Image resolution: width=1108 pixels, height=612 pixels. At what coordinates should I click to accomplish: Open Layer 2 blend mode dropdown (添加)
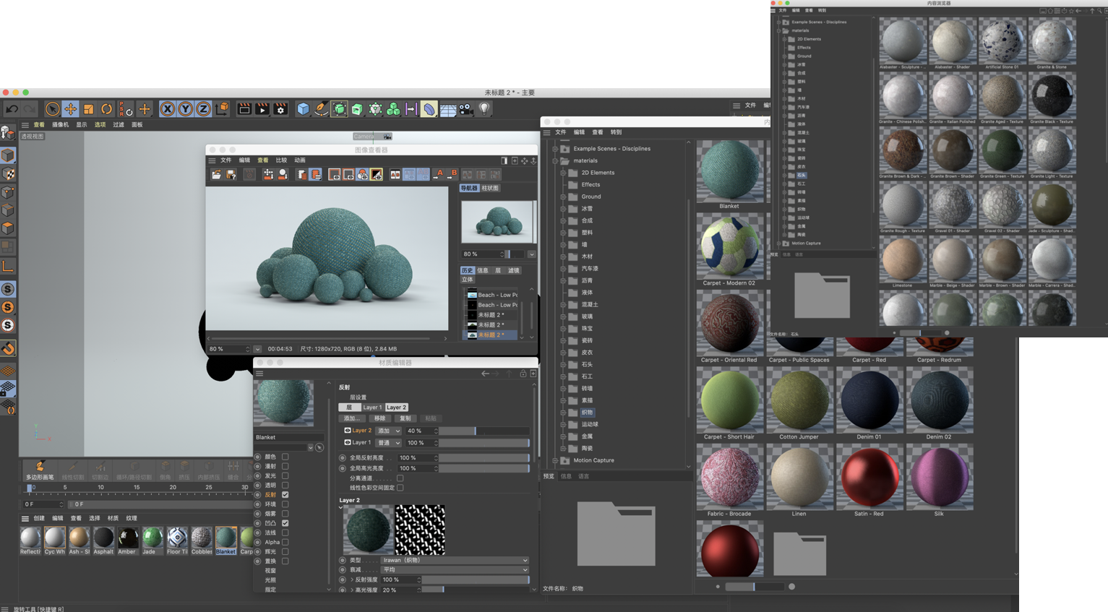(x=389, y=431)
